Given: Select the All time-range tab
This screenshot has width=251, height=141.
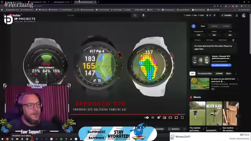Looking at the screenshot, I should (x=233, y=40).
